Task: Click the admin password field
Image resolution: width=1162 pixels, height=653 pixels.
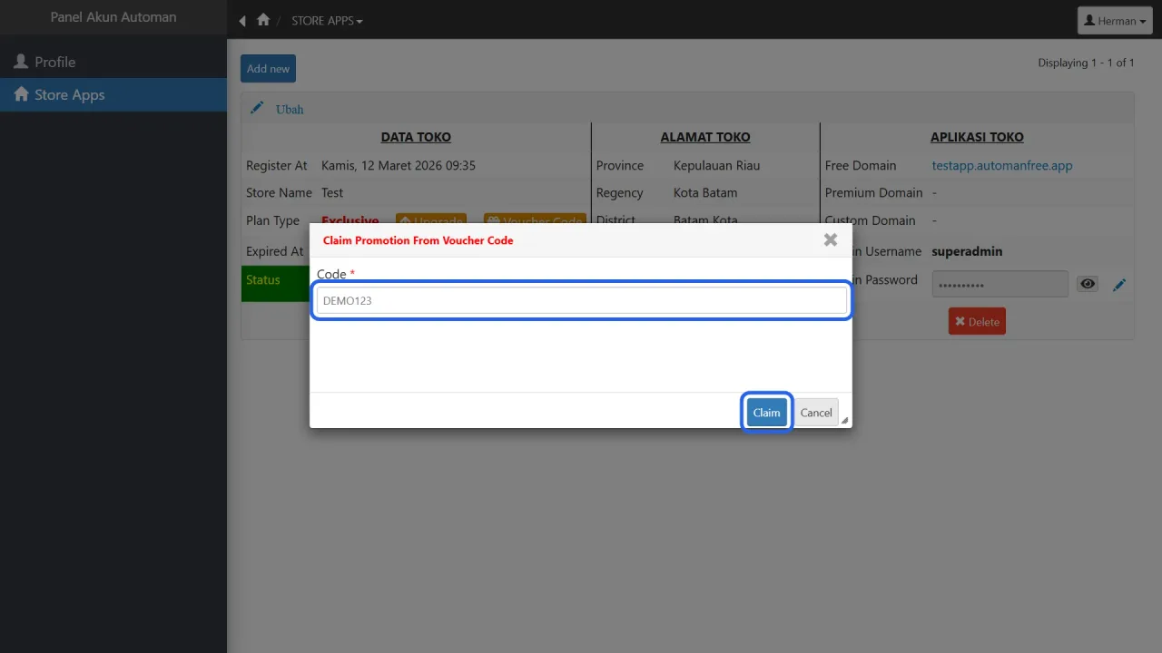Action: [1000, 284]
